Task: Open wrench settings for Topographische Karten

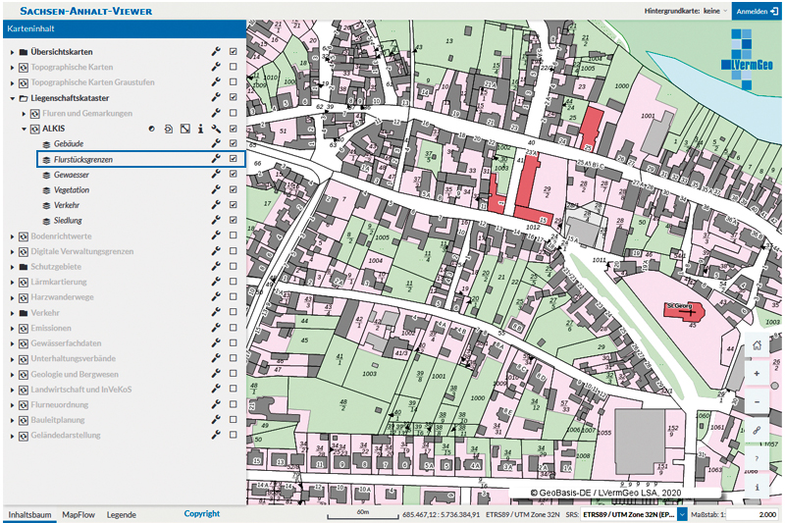Action: [x=216, y=67]
